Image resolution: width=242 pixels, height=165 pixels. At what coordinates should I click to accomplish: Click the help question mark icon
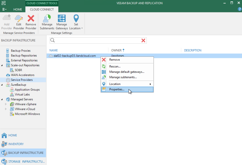click(239, 9)
